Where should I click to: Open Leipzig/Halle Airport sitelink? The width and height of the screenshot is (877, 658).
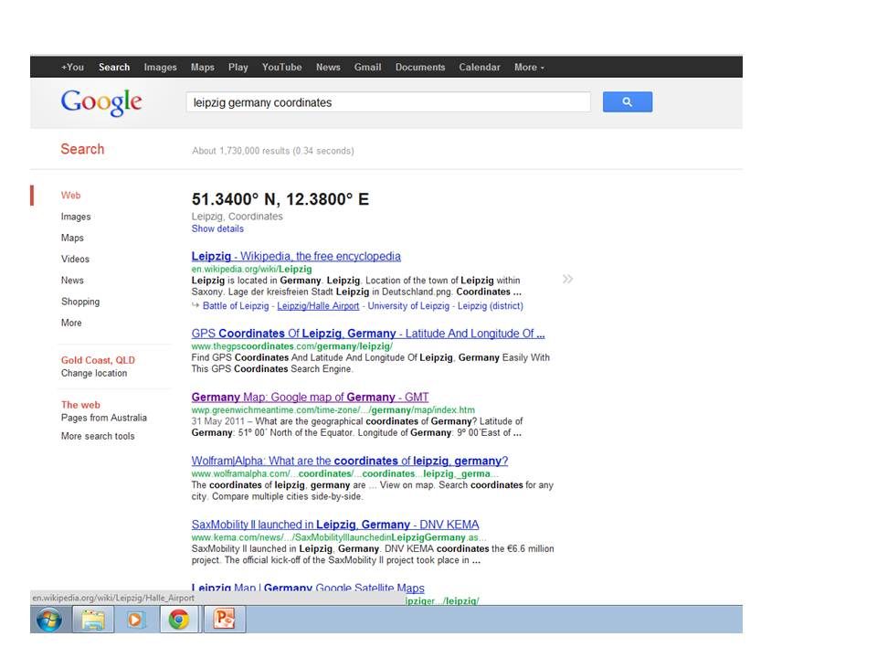click(x=318, y=306)
